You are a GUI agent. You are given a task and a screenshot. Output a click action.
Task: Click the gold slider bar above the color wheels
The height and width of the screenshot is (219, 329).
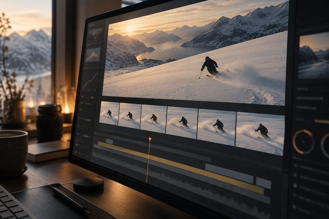(x=322, y=122)
